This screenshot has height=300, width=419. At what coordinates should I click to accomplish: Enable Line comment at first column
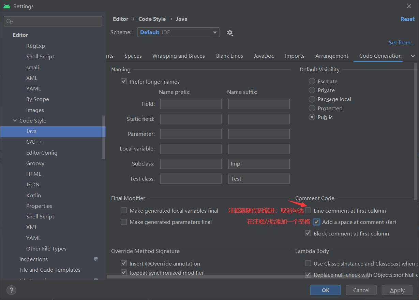pyautogui.click(x=308, y=211)
